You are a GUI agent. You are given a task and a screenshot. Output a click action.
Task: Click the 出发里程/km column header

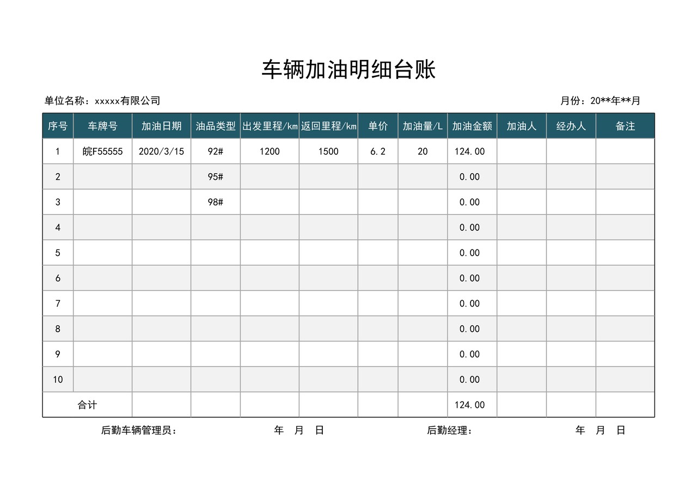tap(270, 125)
